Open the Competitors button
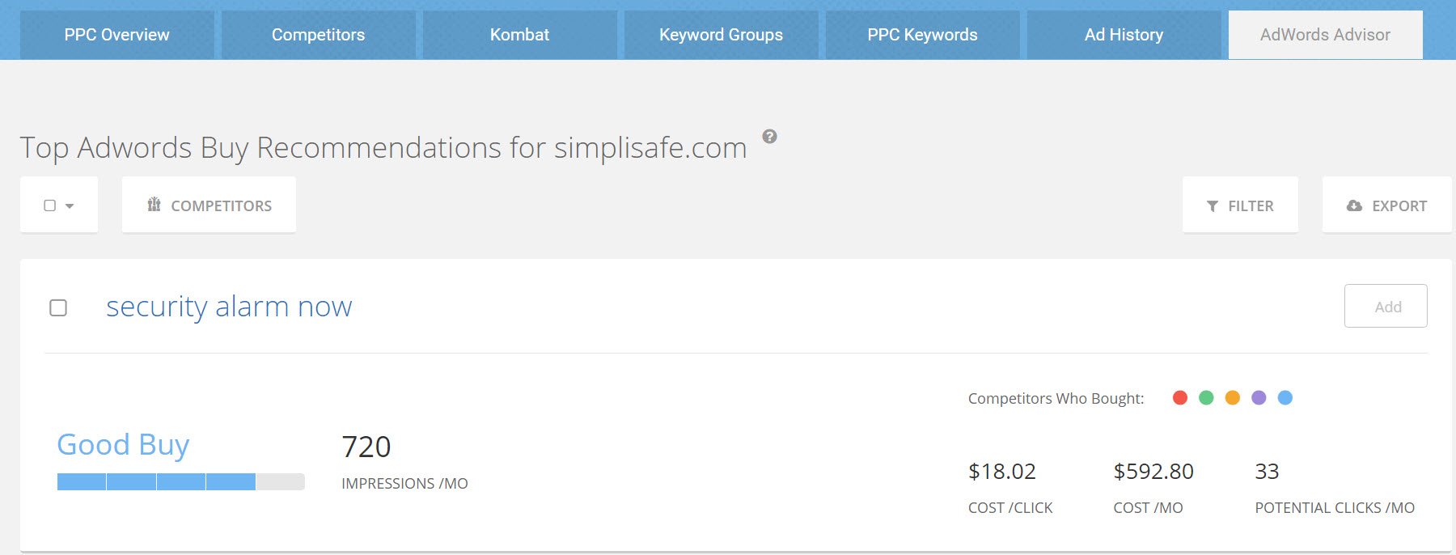This screenshot has width=1456, height=555. pyautogui.click(x=209, y=205)
